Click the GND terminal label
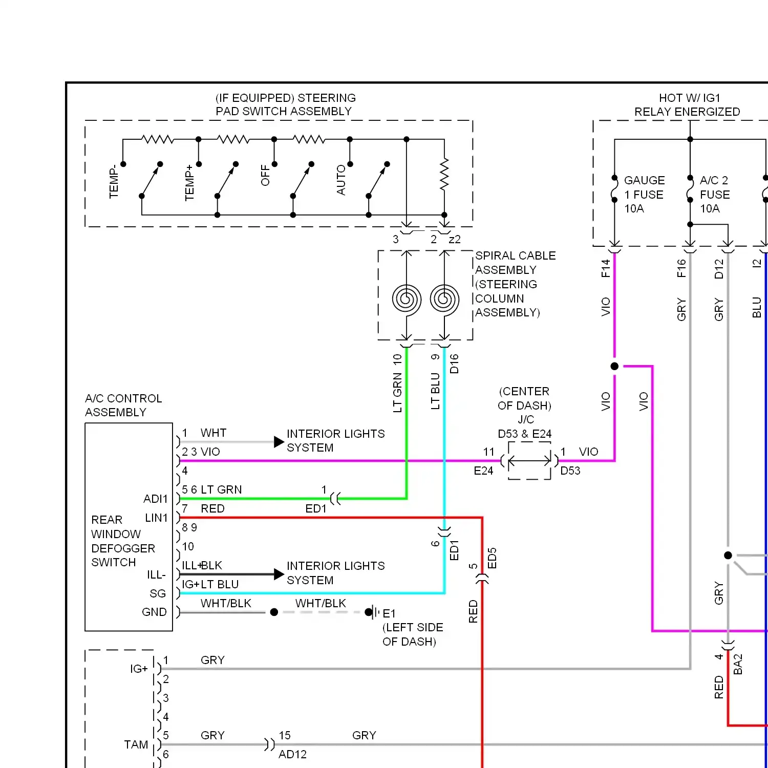Viewport: 768px width, 768px height. pyautogui.click(x=154, y=612)
